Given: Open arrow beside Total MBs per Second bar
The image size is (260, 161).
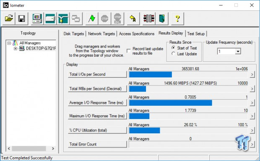Looking at the screenshot, I should tap(252, 89).
